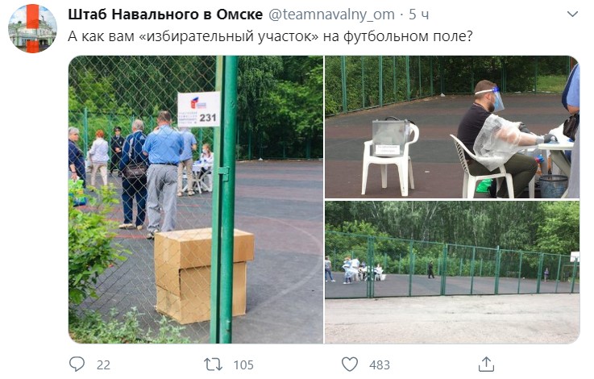Open the photo of man in face shield
594x379 pixels.
[x=452, y=127]
